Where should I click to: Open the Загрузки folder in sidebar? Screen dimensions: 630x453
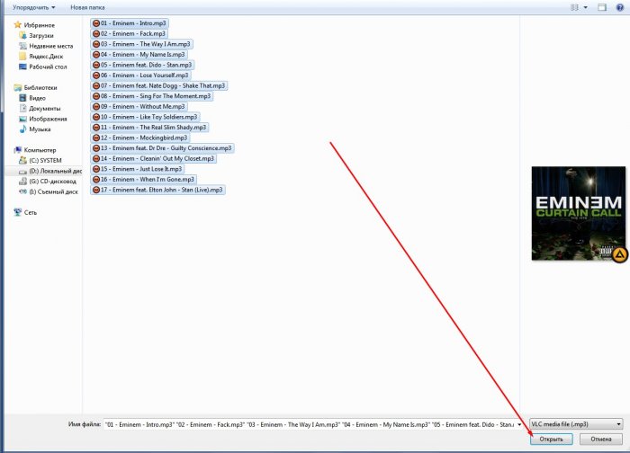[41, 36]
